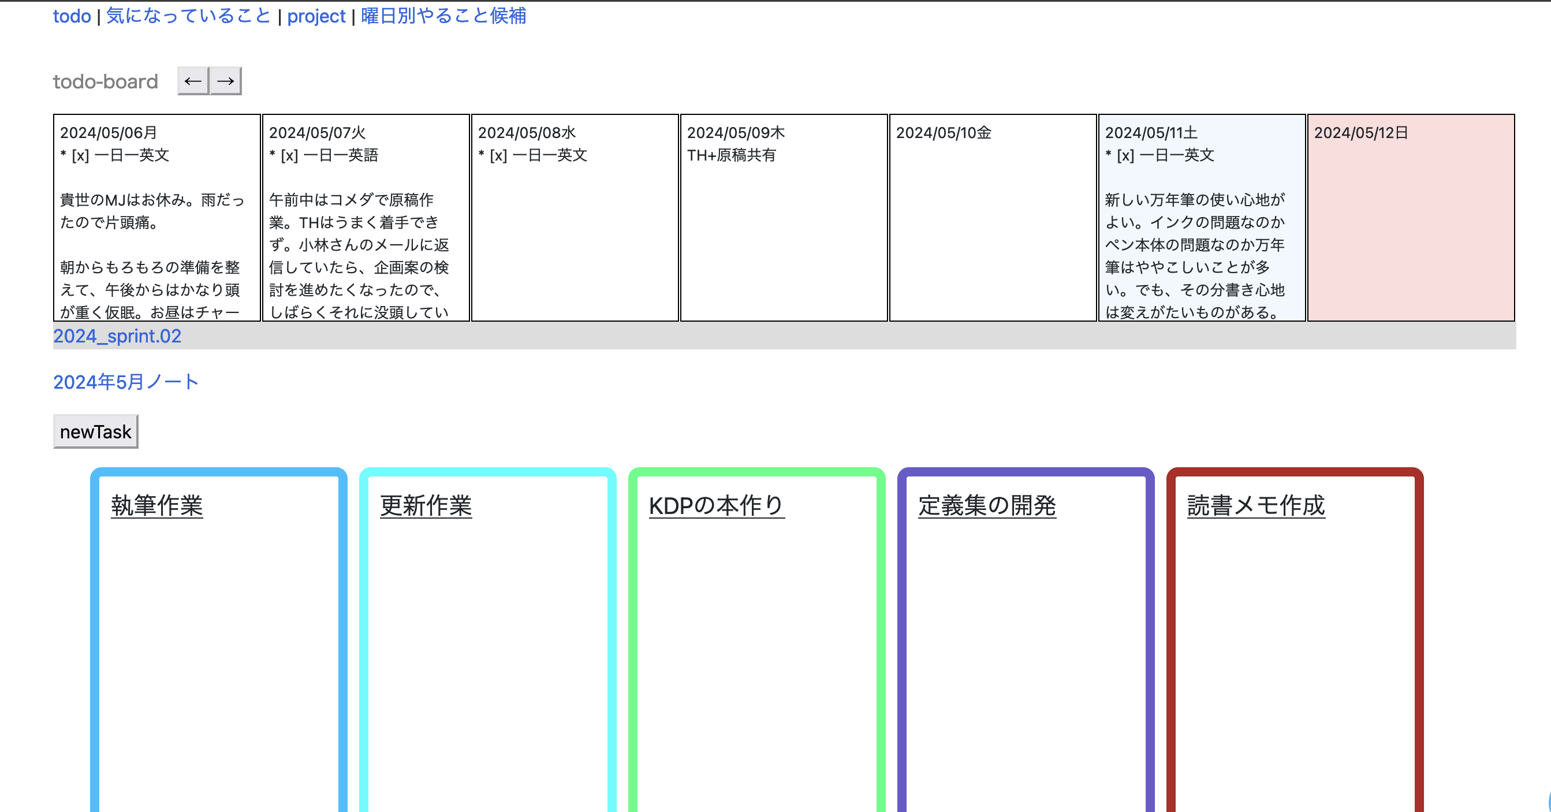The width and height of the screenshot is (1551, 812).
Task: Open the todo navigation link
Action: pos(72,16)
